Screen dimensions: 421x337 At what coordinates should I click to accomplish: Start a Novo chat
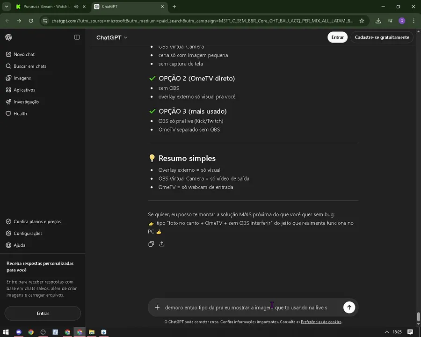[24, 54]
